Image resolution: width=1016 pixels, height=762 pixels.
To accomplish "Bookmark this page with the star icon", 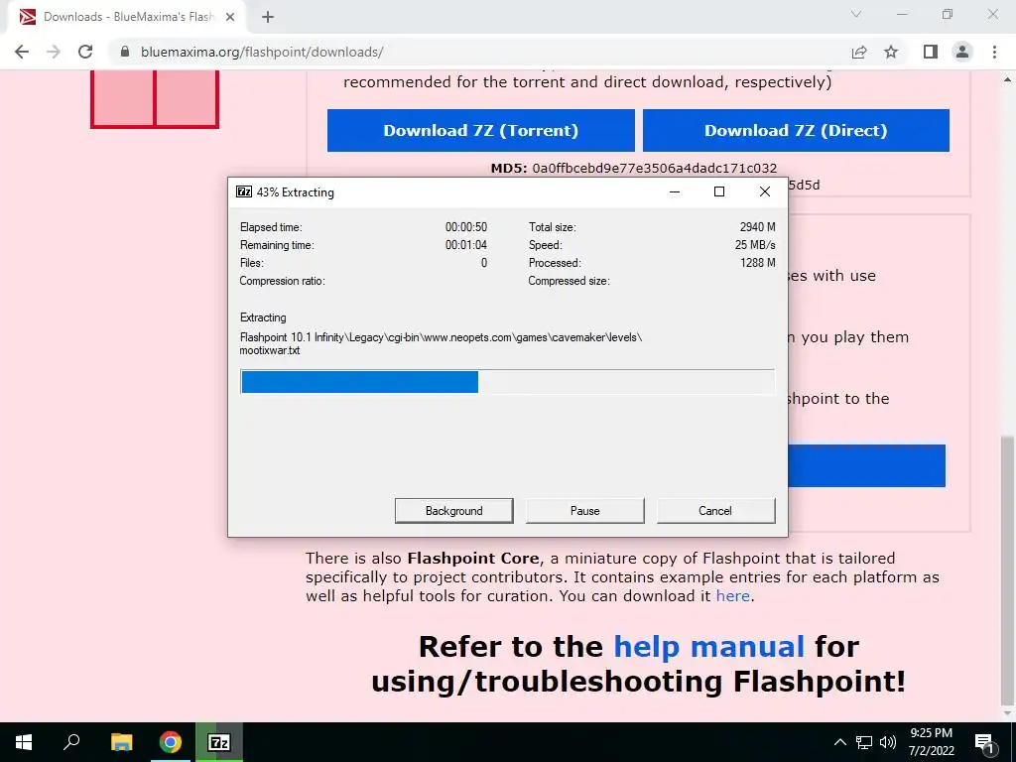I will (891, 52).
